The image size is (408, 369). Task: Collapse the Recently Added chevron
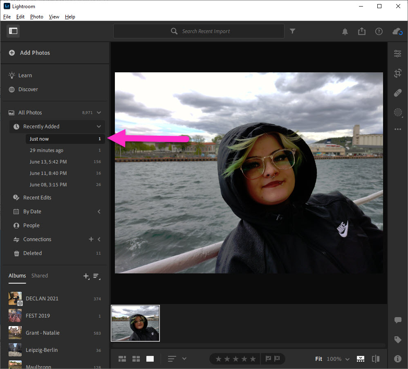99,127
